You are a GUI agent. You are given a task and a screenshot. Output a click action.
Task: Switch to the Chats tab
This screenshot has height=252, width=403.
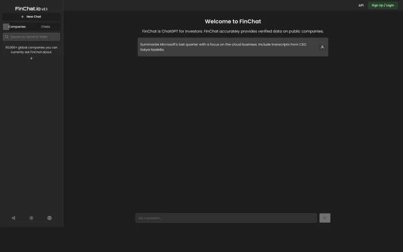click(x=45, y=26)
